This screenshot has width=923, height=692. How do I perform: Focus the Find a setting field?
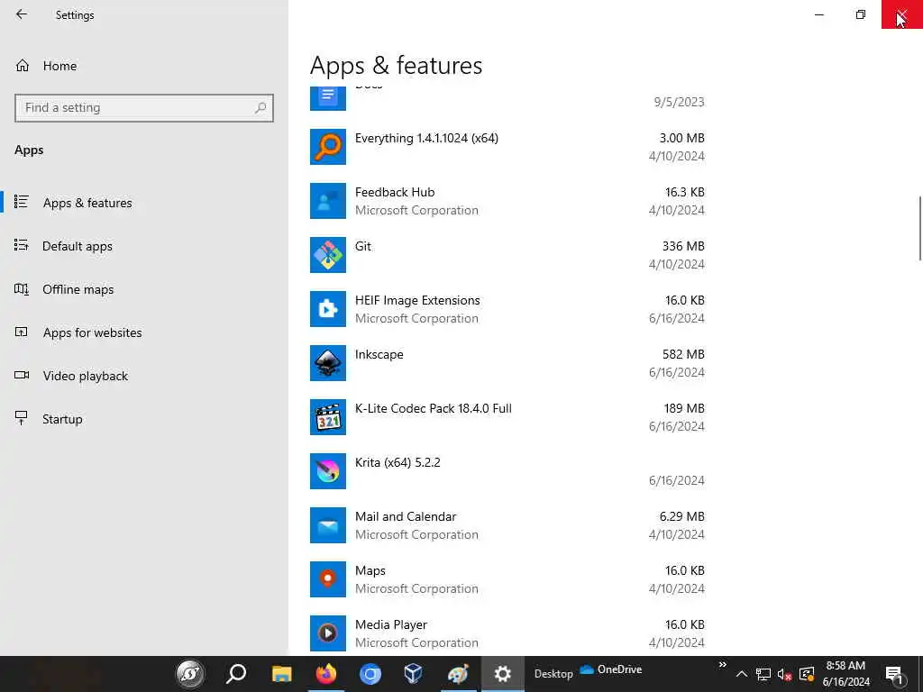click(x=144, y=108)
